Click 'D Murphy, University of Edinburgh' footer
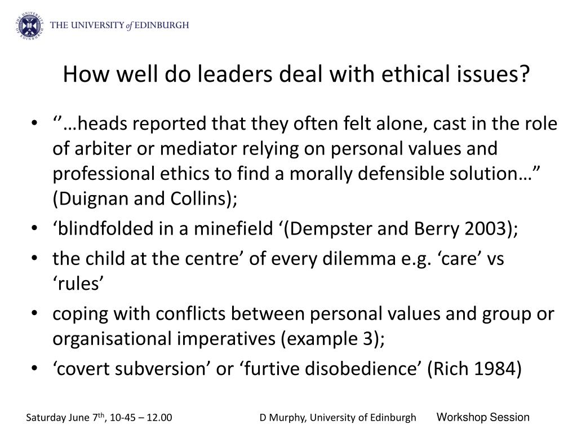 [x=338, y=418]
